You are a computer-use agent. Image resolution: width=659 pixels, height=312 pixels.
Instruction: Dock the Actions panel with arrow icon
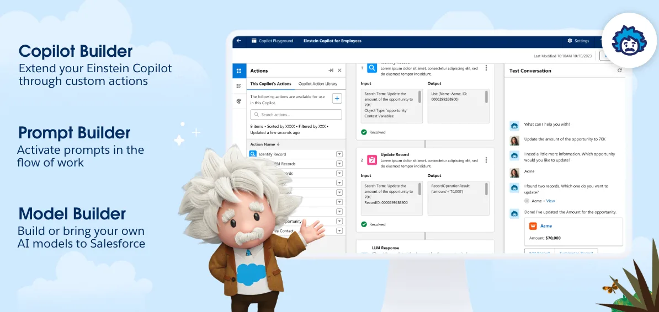pos(331,71)
